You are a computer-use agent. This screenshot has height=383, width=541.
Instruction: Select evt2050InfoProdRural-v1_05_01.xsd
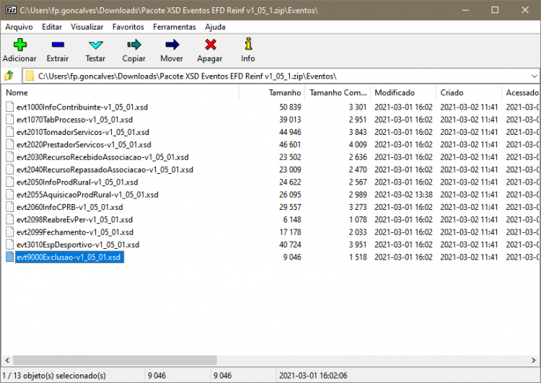click(77, 182)
